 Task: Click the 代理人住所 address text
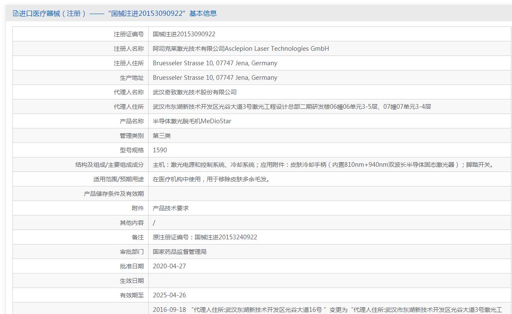(291, 107)
